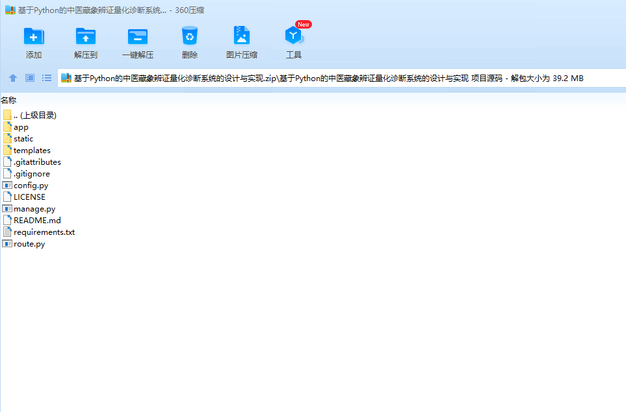Click the 添加 label under the add icon

click(34, 55)
